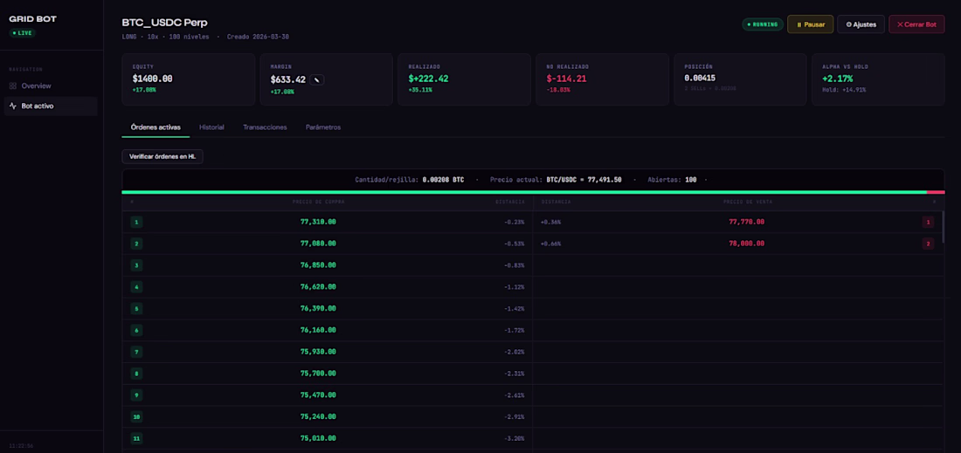The width and height of the screenshot is (961, 453).
Task: Click buy price 76,160.00
Action: [x=318, y=330]
